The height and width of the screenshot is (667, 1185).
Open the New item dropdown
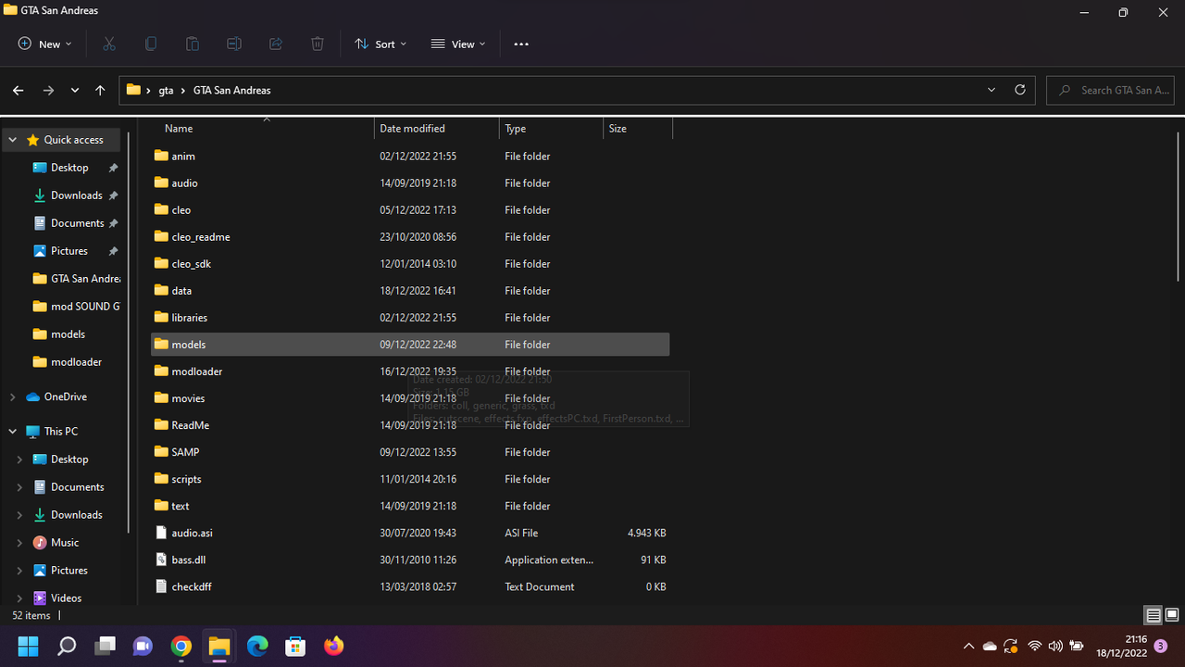44,44
